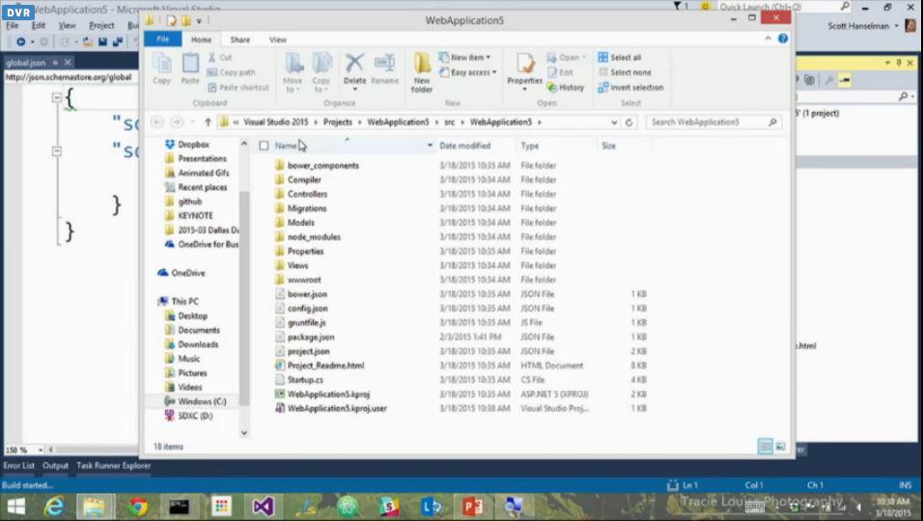923x521 pixels.
Task: Click Invert selection in ribbon
Action: click(x=631, y=88)
